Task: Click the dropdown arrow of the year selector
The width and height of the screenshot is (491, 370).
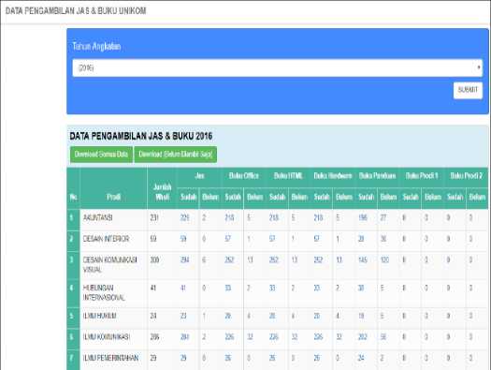Action: (x=479, y=67)
